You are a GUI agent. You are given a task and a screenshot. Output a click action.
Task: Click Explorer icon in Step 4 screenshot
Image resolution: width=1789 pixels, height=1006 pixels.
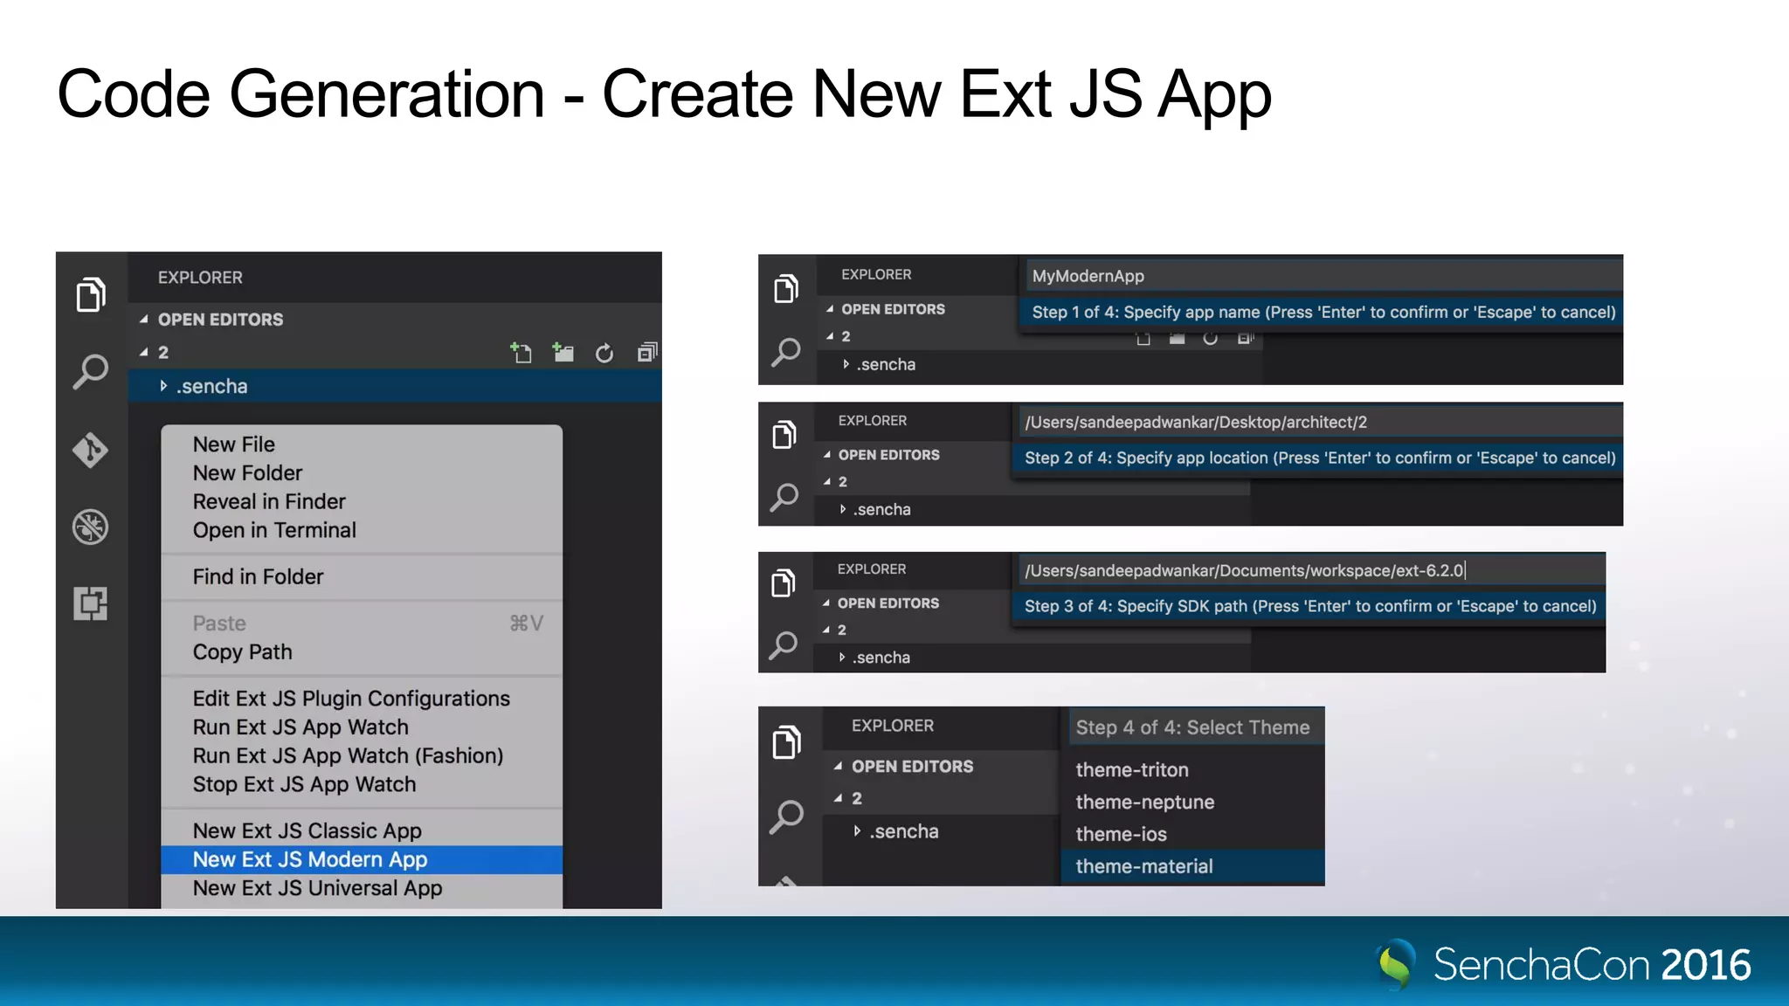pyautogui.click(x=787, y=742)
